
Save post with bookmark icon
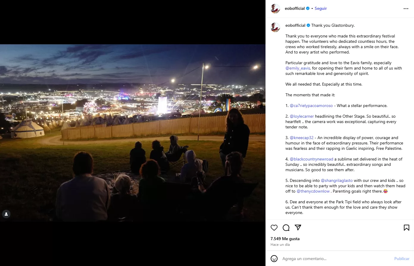pos(406,228)
